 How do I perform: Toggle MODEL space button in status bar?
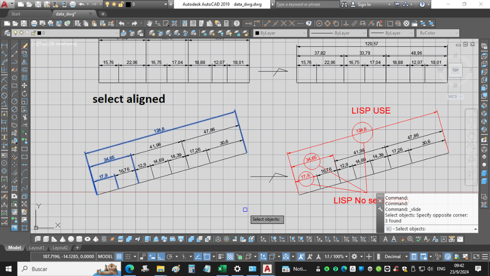105,256
